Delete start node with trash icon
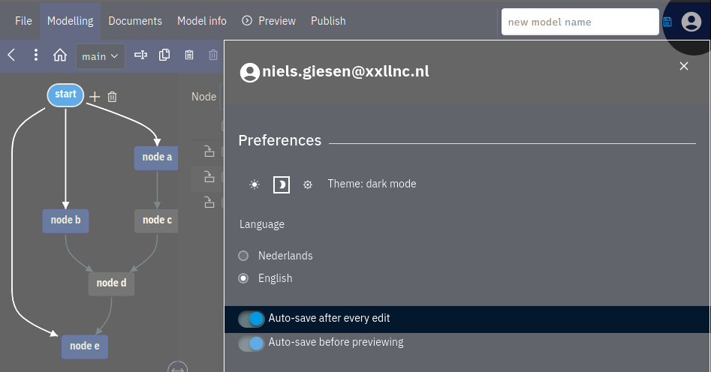 [x=112, y=97]
